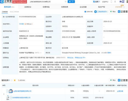Click the first shareholder's logo thumbnail
This screenshot has height=101, width=128.
coord(11,91)
